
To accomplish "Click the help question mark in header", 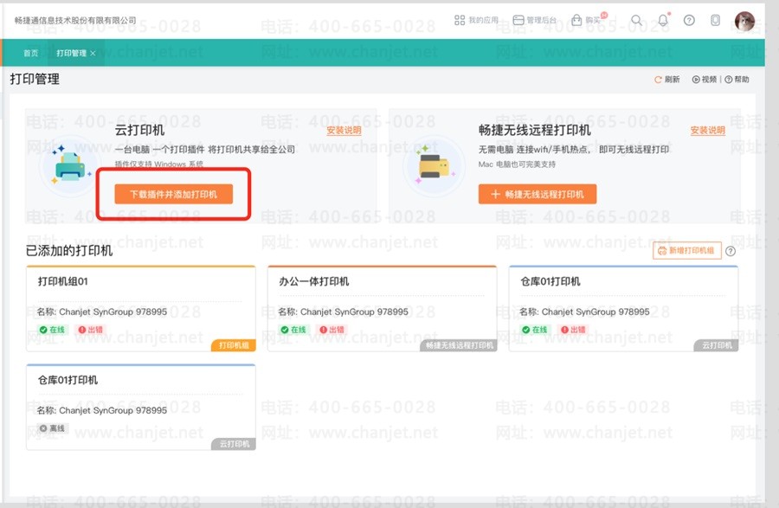I will (689, 21).
